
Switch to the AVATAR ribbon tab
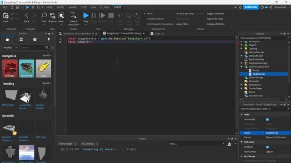pyautogui.click(x=73, y=7)
